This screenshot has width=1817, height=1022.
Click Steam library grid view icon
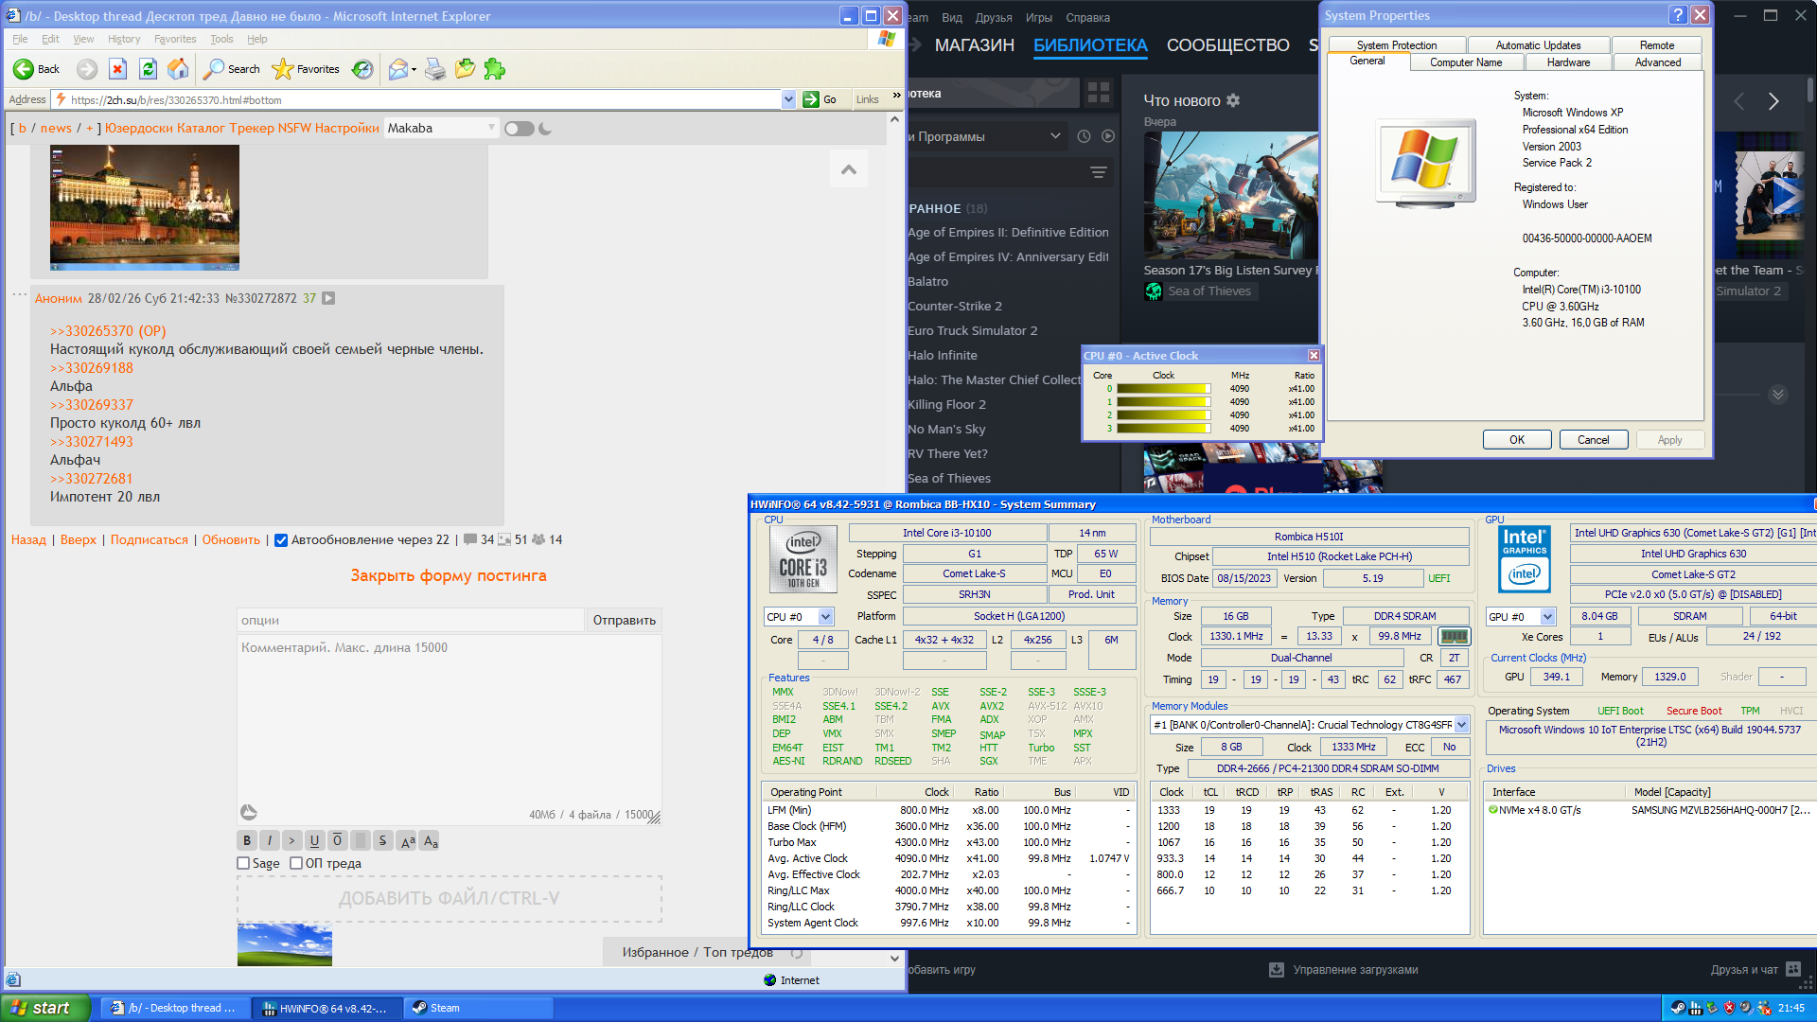1099,93
